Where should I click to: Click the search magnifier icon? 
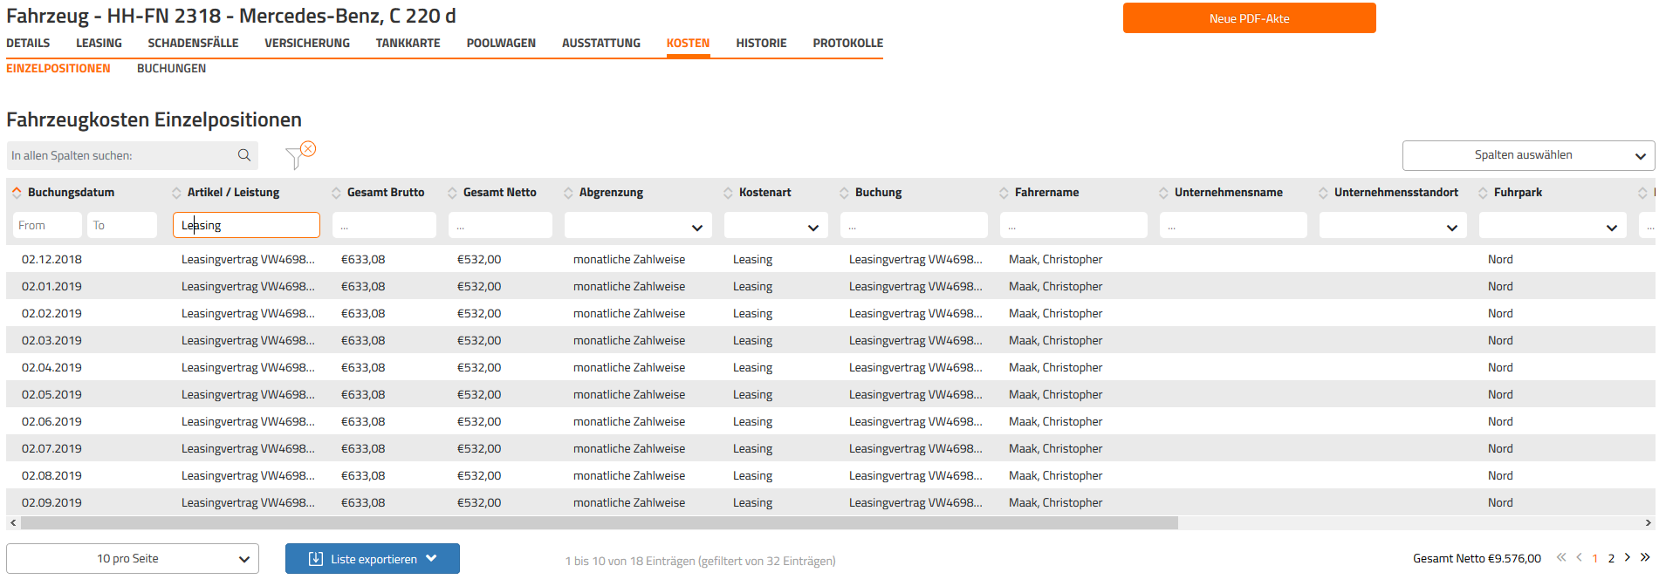point(244,155)
